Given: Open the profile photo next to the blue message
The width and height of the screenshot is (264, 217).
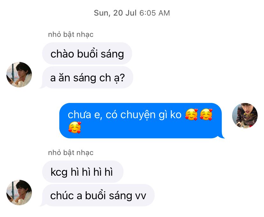Looking at the screenshot, I should (x=245, y=116).
